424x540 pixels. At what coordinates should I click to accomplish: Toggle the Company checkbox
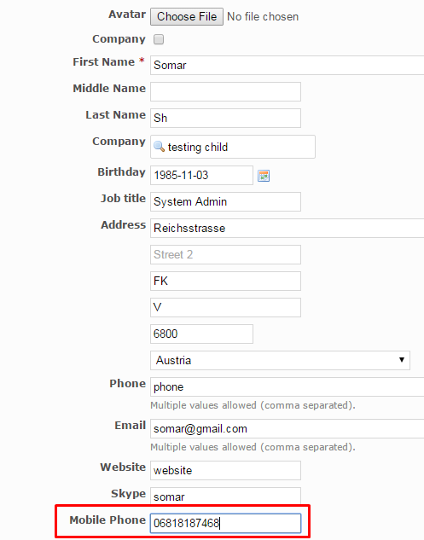(159, 39)
